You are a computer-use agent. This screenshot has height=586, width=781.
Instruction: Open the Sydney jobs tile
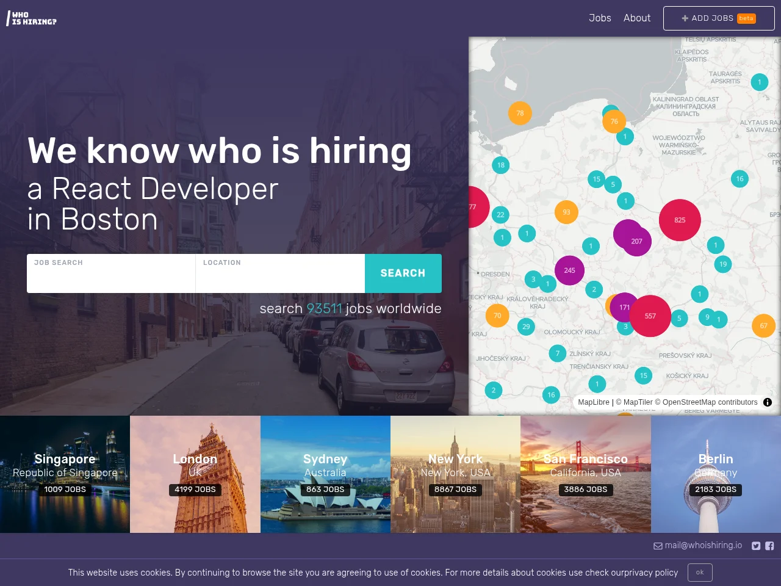(325, 474)
